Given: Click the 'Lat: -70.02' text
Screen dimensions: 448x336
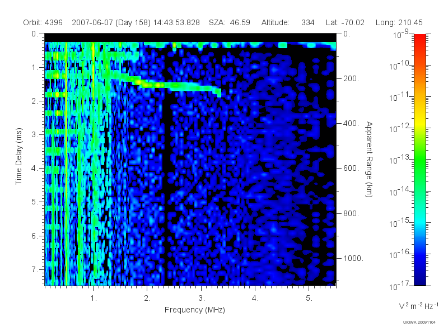Looking at the screenshot, I should point(345,22).
